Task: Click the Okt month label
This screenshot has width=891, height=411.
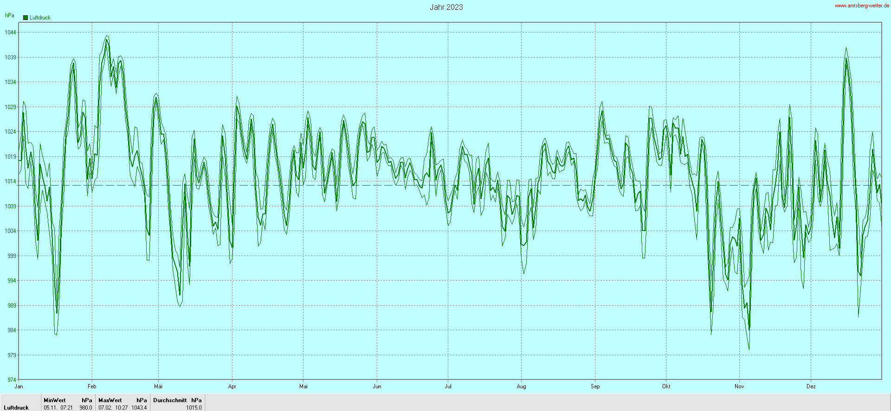Action: [x=666, y=386]
